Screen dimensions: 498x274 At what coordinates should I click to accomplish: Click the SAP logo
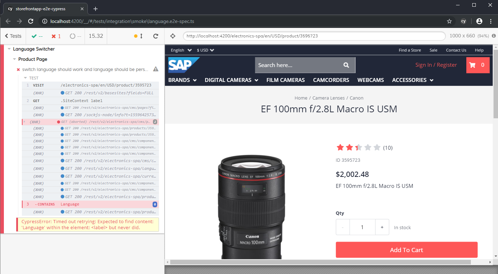coord(184,65)
